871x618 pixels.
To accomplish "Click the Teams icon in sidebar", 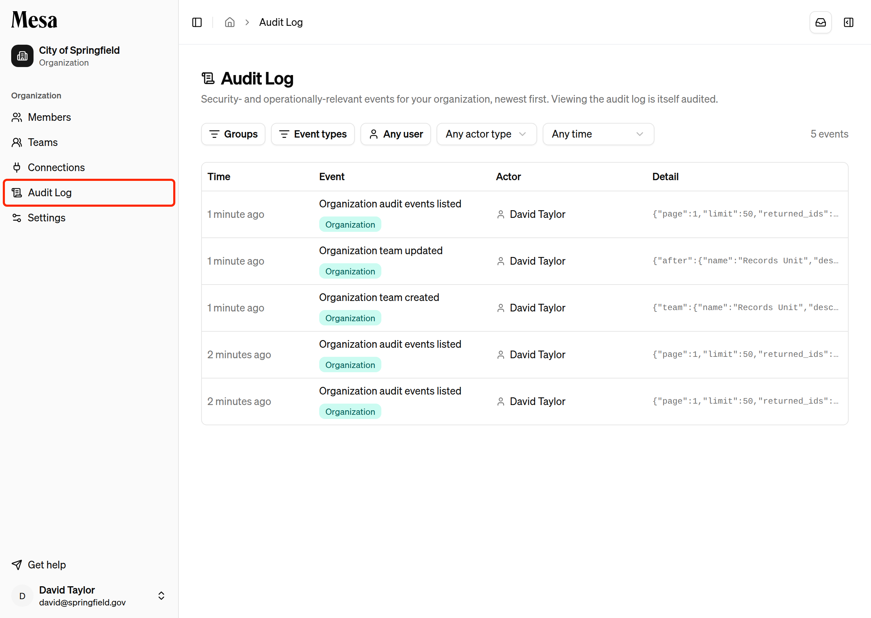I will (17, 142).
